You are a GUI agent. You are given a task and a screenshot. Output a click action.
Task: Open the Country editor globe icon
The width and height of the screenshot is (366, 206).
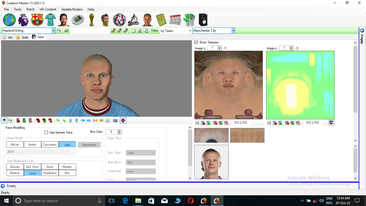pyautogui.click(x=9, y=20)
